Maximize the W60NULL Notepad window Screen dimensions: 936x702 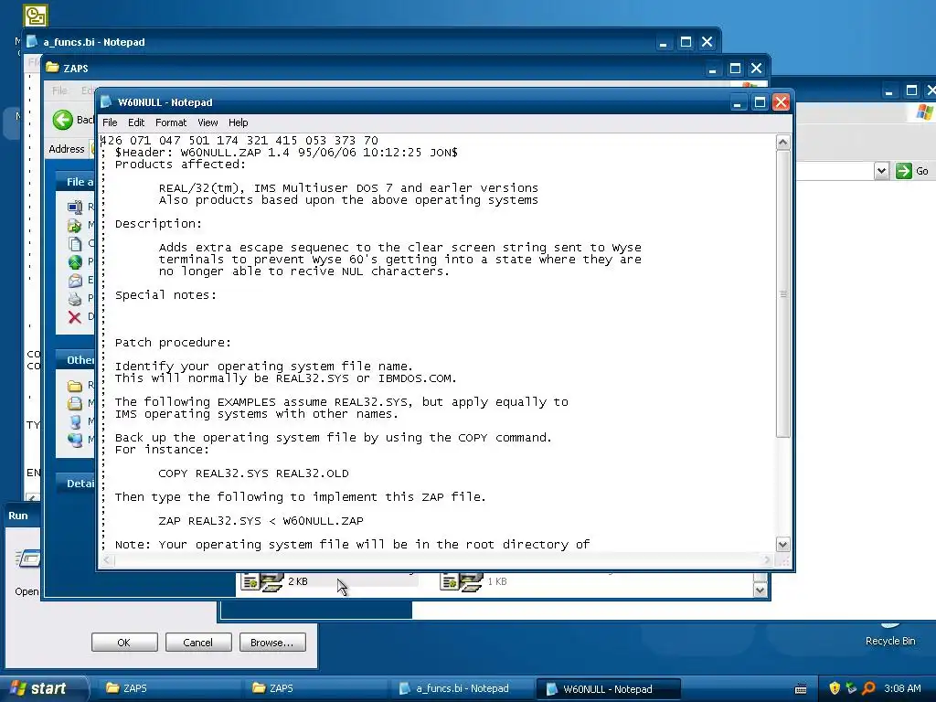click(760, 102)
